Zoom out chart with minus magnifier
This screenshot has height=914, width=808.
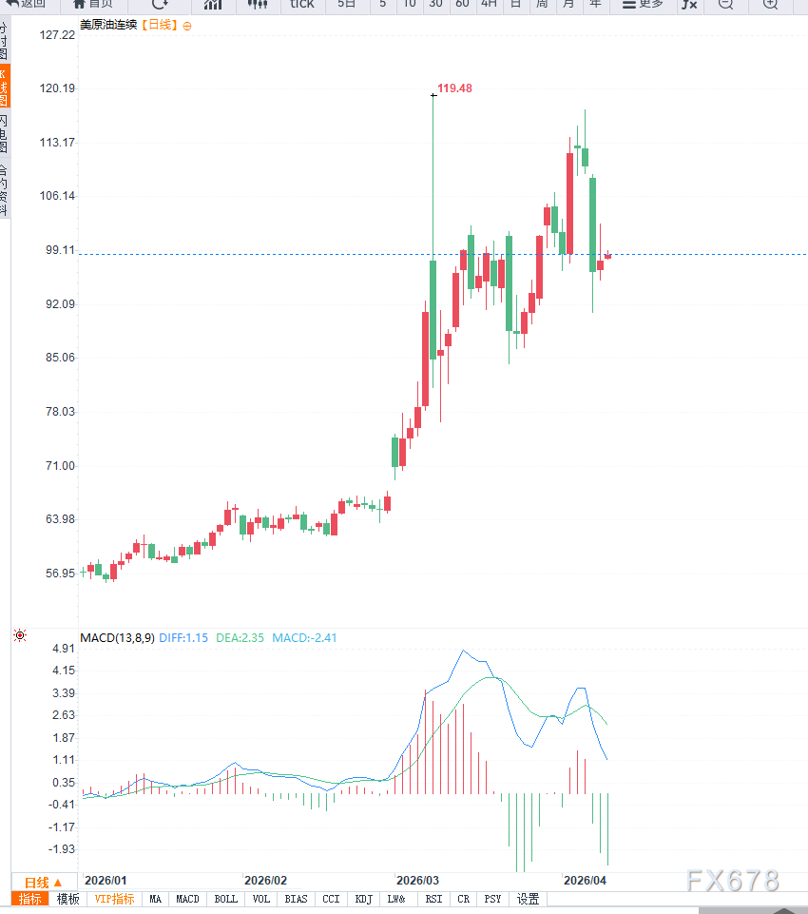click(725, 4)
